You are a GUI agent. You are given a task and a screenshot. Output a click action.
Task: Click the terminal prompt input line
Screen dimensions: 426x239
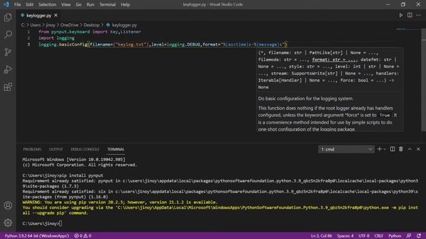pyautogui.click(x=43, y=224)
